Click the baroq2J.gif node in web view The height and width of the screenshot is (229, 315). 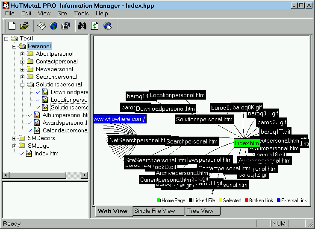click(x=271, y=122)
